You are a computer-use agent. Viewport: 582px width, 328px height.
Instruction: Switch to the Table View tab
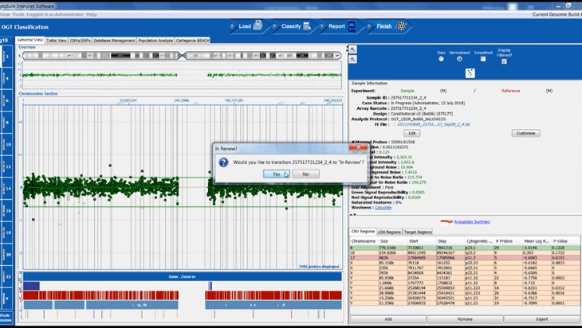click(x=57, y=41)
